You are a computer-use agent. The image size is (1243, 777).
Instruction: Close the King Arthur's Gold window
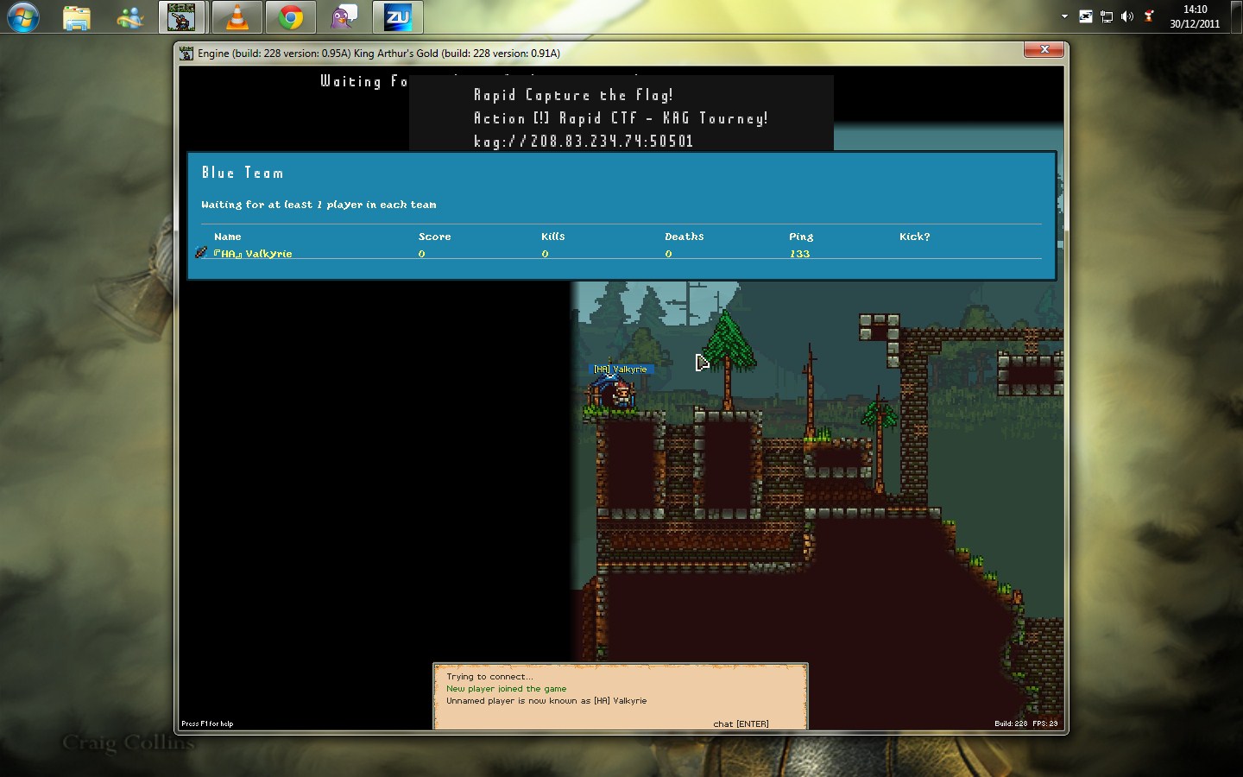coord(1044,50)
